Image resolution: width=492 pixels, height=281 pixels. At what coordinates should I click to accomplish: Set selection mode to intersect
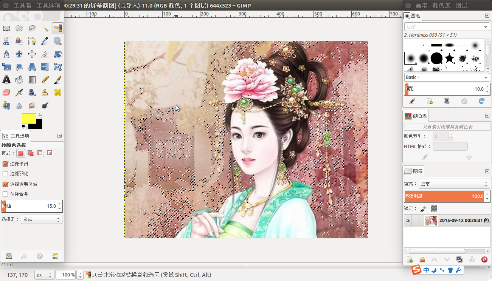pos(50,153)
